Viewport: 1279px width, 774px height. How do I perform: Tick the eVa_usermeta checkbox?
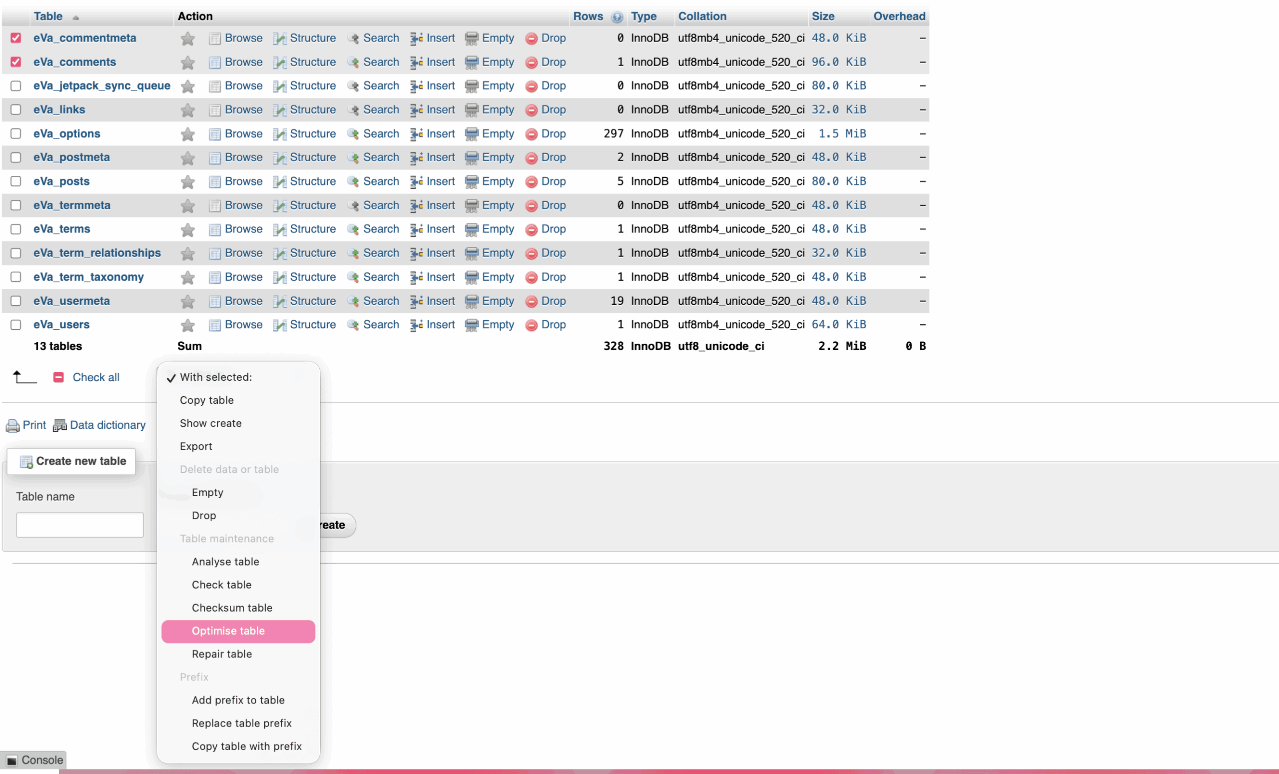(x=16, y=301)
